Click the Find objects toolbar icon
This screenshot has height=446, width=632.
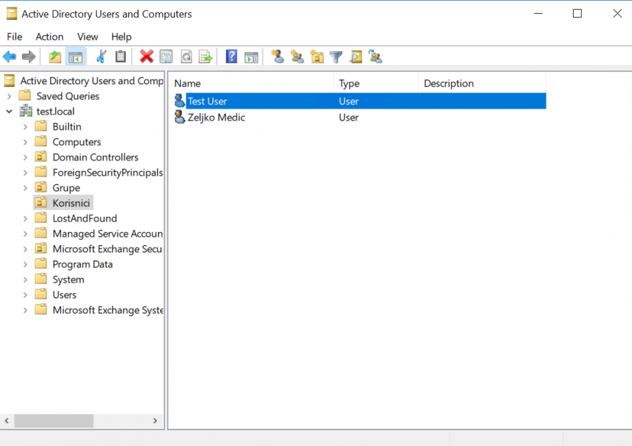pos(356,57)
